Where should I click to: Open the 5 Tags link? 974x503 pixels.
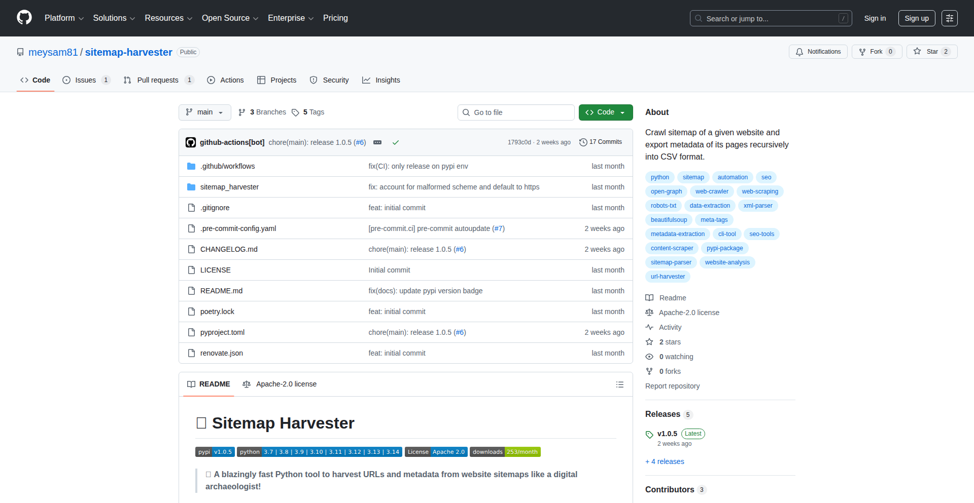(308, 112)
